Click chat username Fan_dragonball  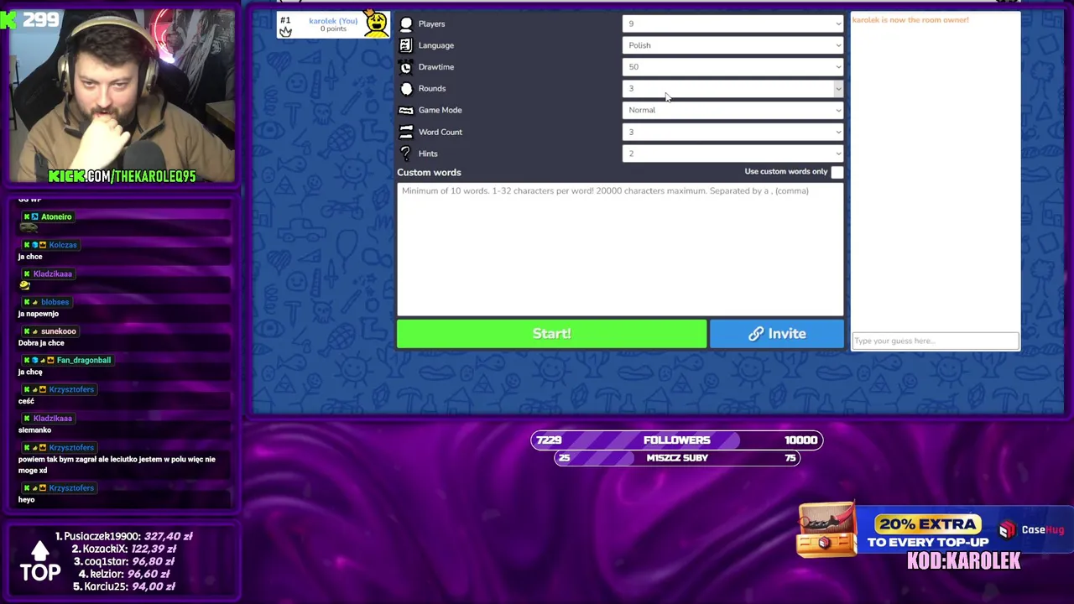83,360
